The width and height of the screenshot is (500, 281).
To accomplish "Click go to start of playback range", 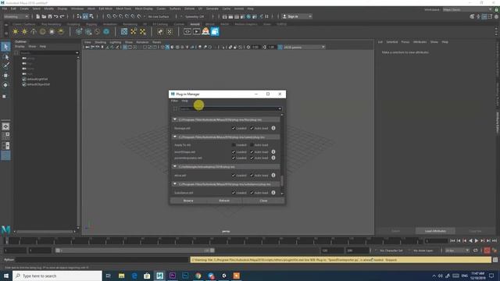I will pos(452,241).
